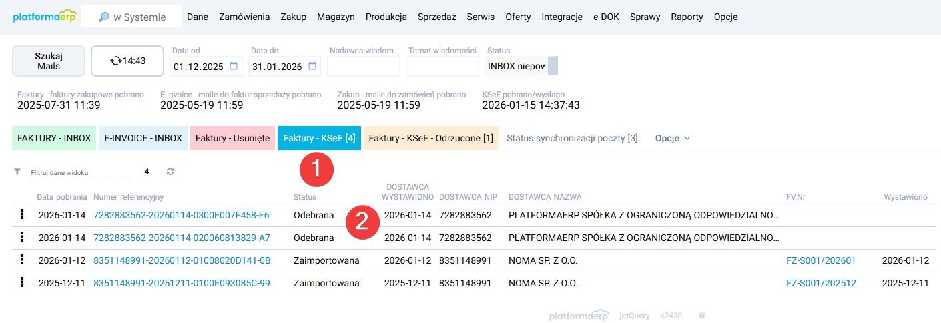Switch to Faktury - KSeF - Odrzucone [1] tab
941x323 pixels.
tap(431, 138)
